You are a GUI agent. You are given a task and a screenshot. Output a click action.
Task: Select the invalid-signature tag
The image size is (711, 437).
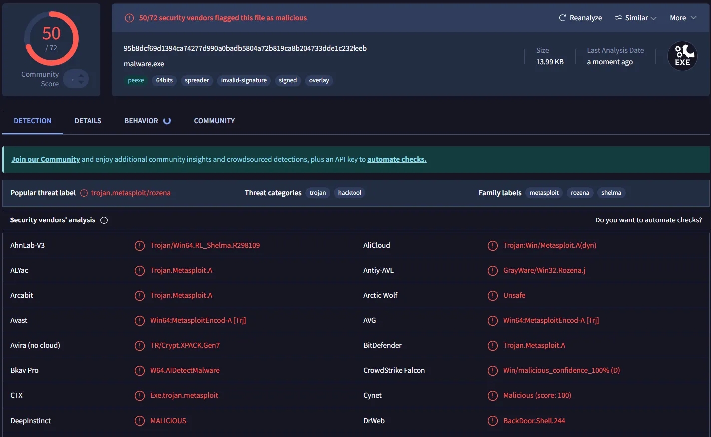244,80
